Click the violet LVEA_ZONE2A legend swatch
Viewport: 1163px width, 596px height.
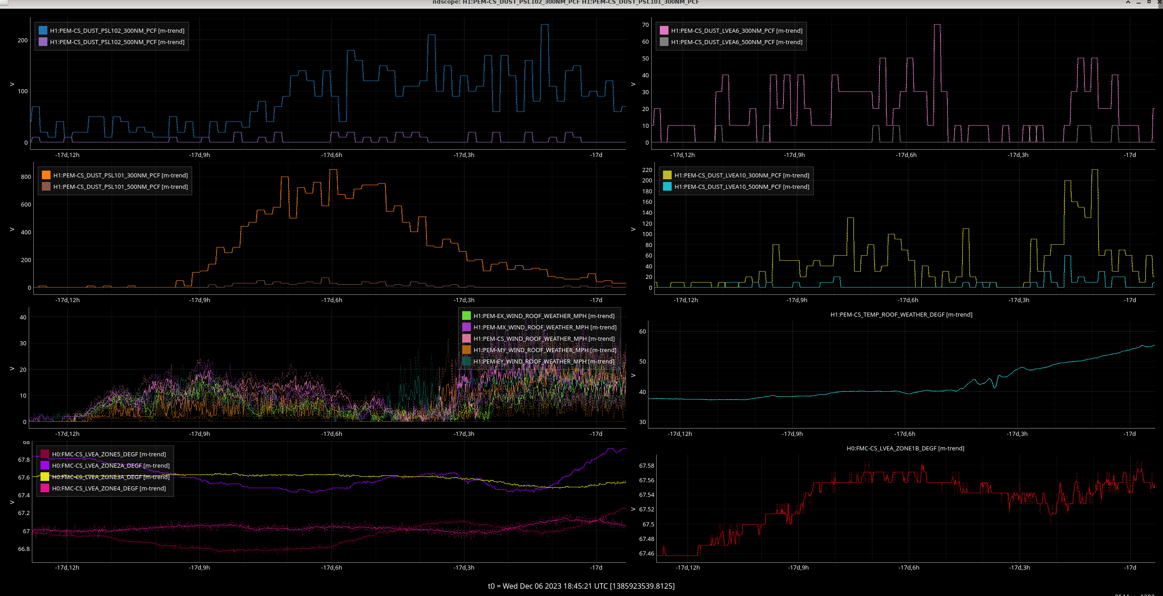45,465
